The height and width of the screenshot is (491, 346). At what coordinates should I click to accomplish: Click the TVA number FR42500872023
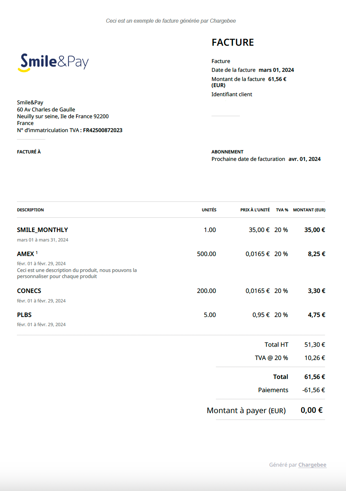point(103,130)
